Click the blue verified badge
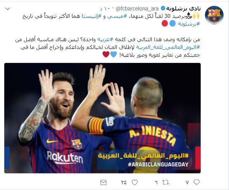The width and height of the screenshot is (229, 190). point(163,9)
